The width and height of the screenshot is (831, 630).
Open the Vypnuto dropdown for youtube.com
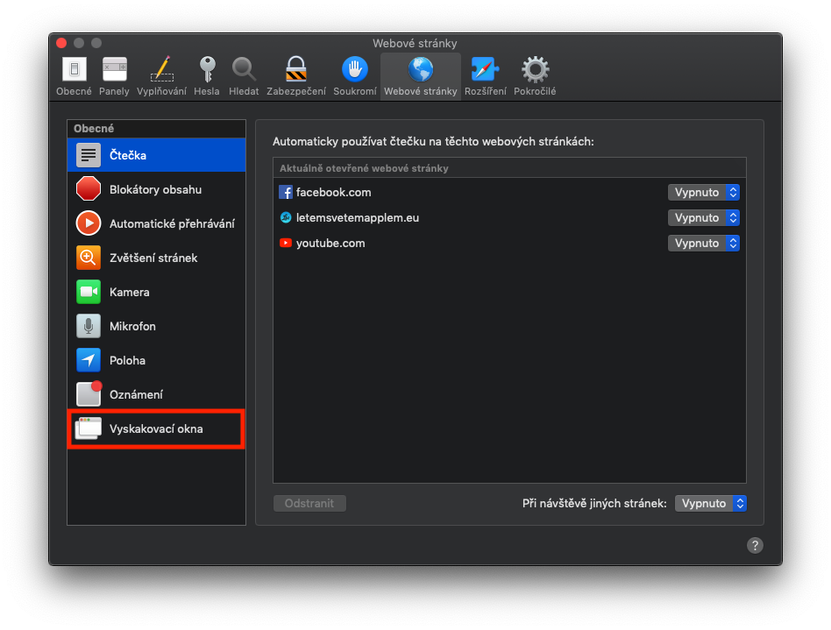click(703, 244)
